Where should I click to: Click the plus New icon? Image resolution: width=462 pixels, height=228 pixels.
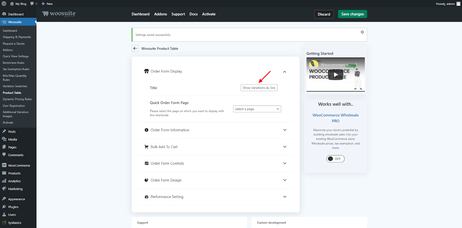(43, 4)
